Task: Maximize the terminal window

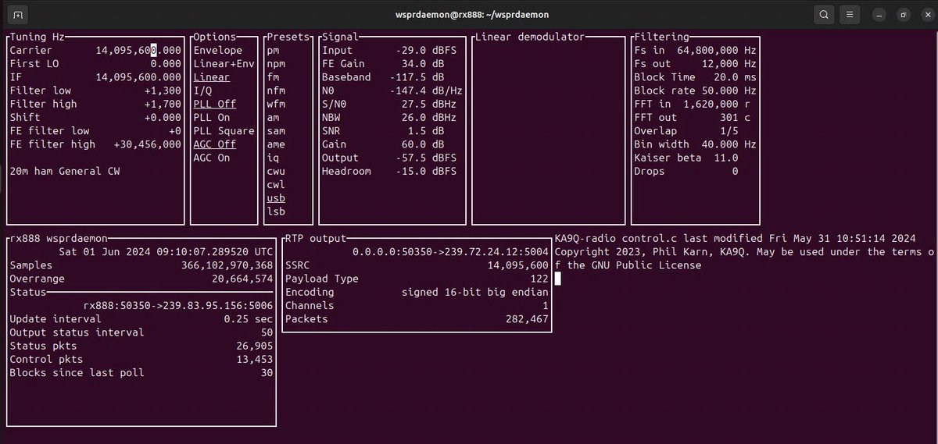Action: 902,15
